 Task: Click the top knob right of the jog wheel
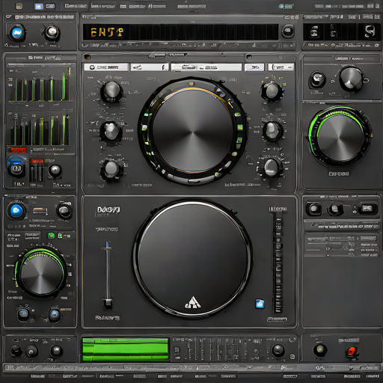pyautogui.click(x=272, y=91)
